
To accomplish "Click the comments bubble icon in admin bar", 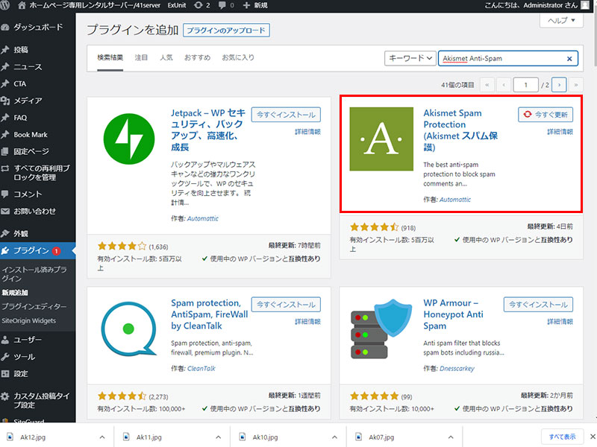I will tap(223, 5).
